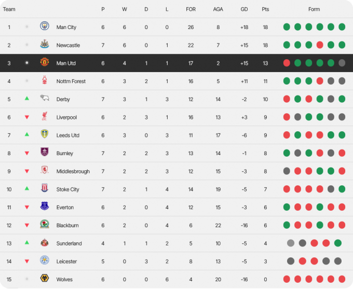Click Liverpool's red down arrow indicator
Screen dimensions: 353x289
pyautogui.click(x=27, y=117)
